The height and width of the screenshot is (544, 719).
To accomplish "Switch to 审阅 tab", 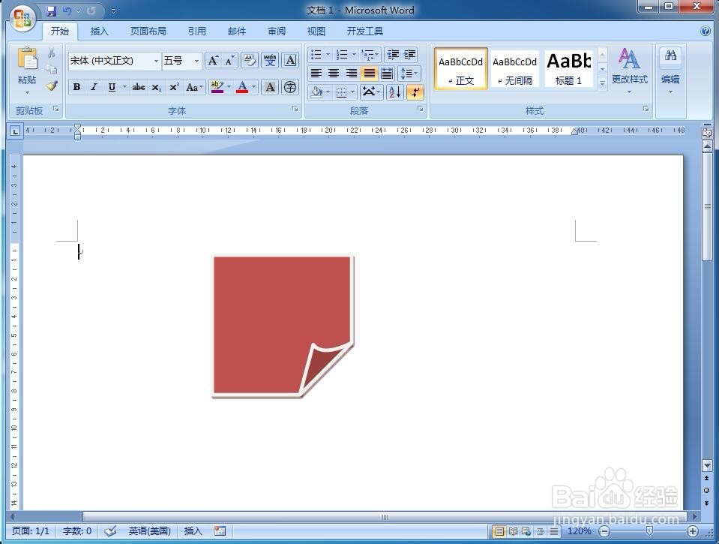I will pyautogui.click(x=277, y=32).
